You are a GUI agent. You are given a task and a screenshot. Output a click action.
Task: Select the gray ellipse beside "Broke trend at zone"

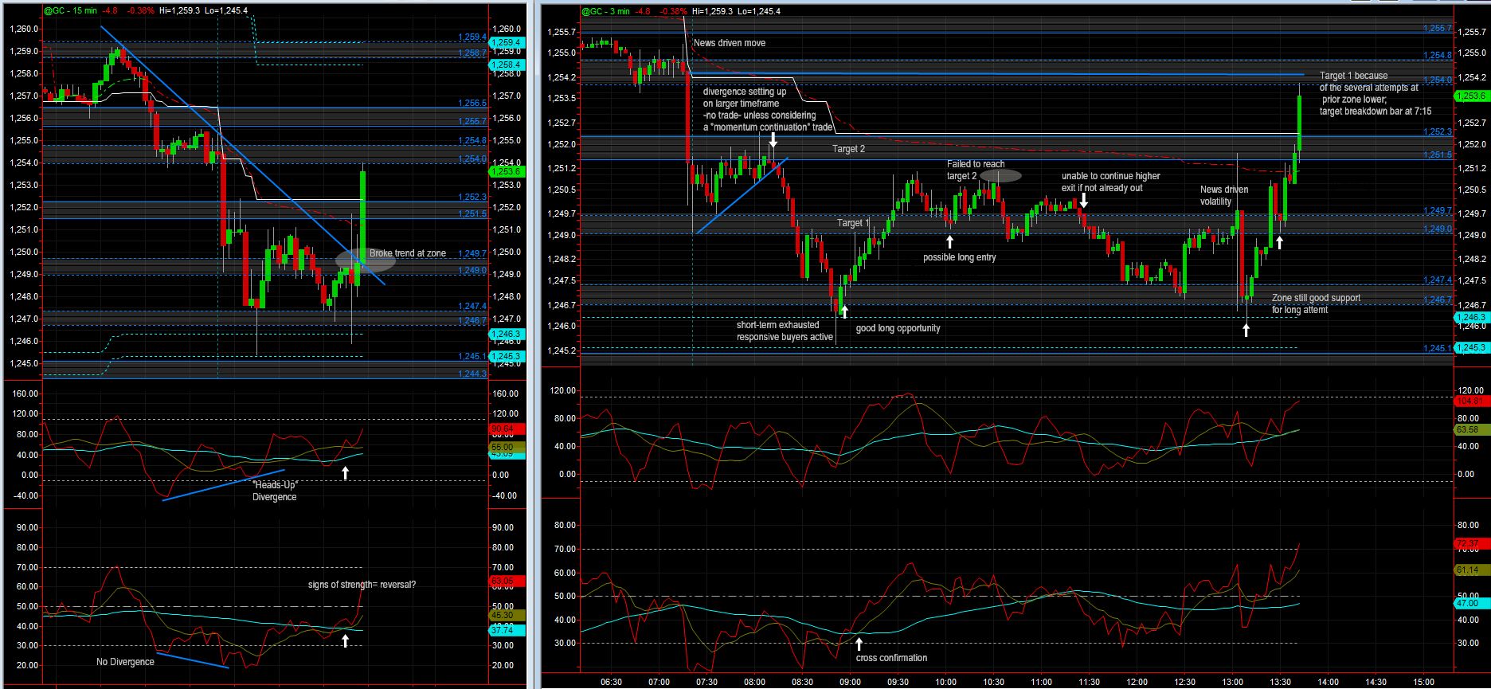tap(354, 258)
